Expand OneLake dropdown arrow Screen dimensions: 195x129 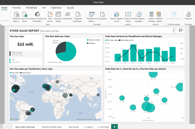click(41, 21)
